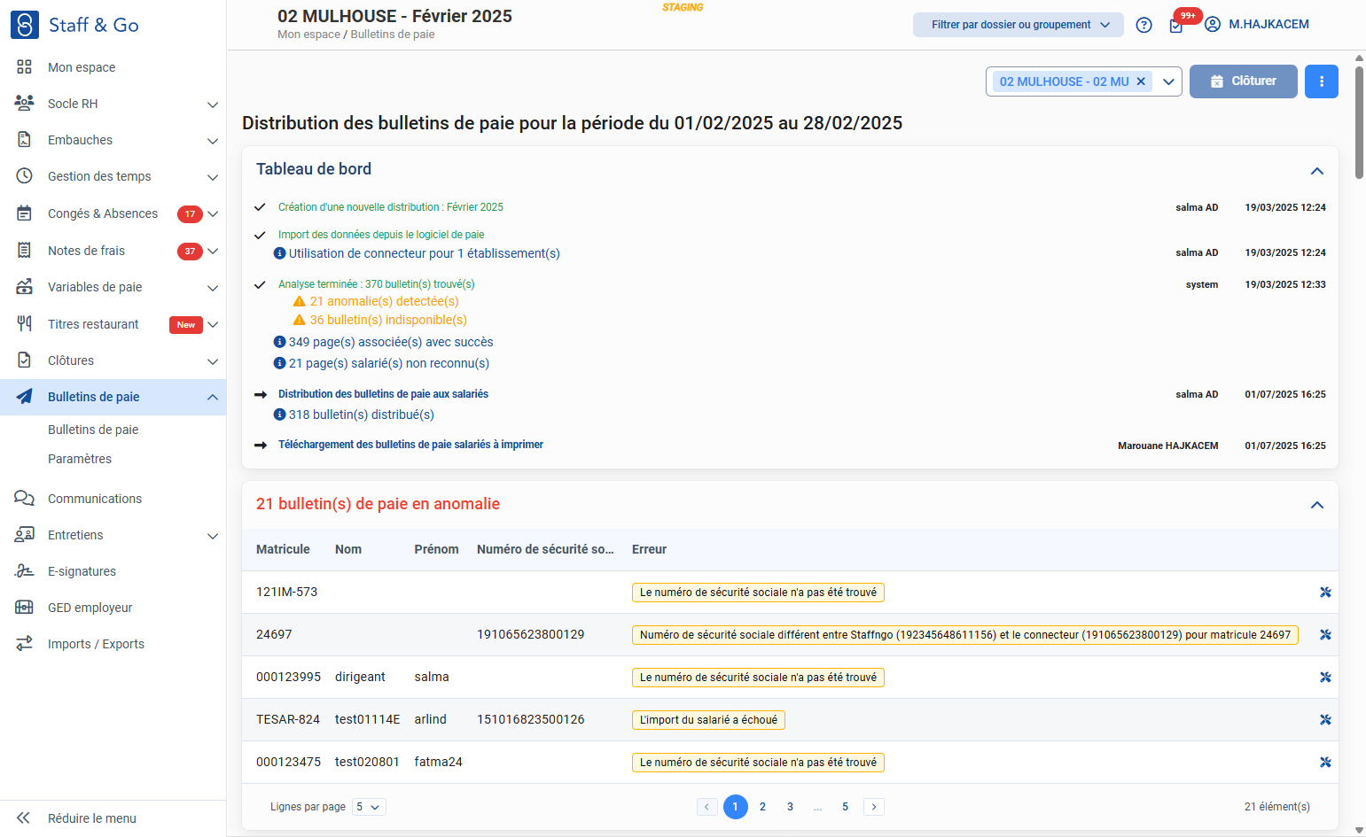
Task: Open Paramètres submenu item
Action: (80, 459)
